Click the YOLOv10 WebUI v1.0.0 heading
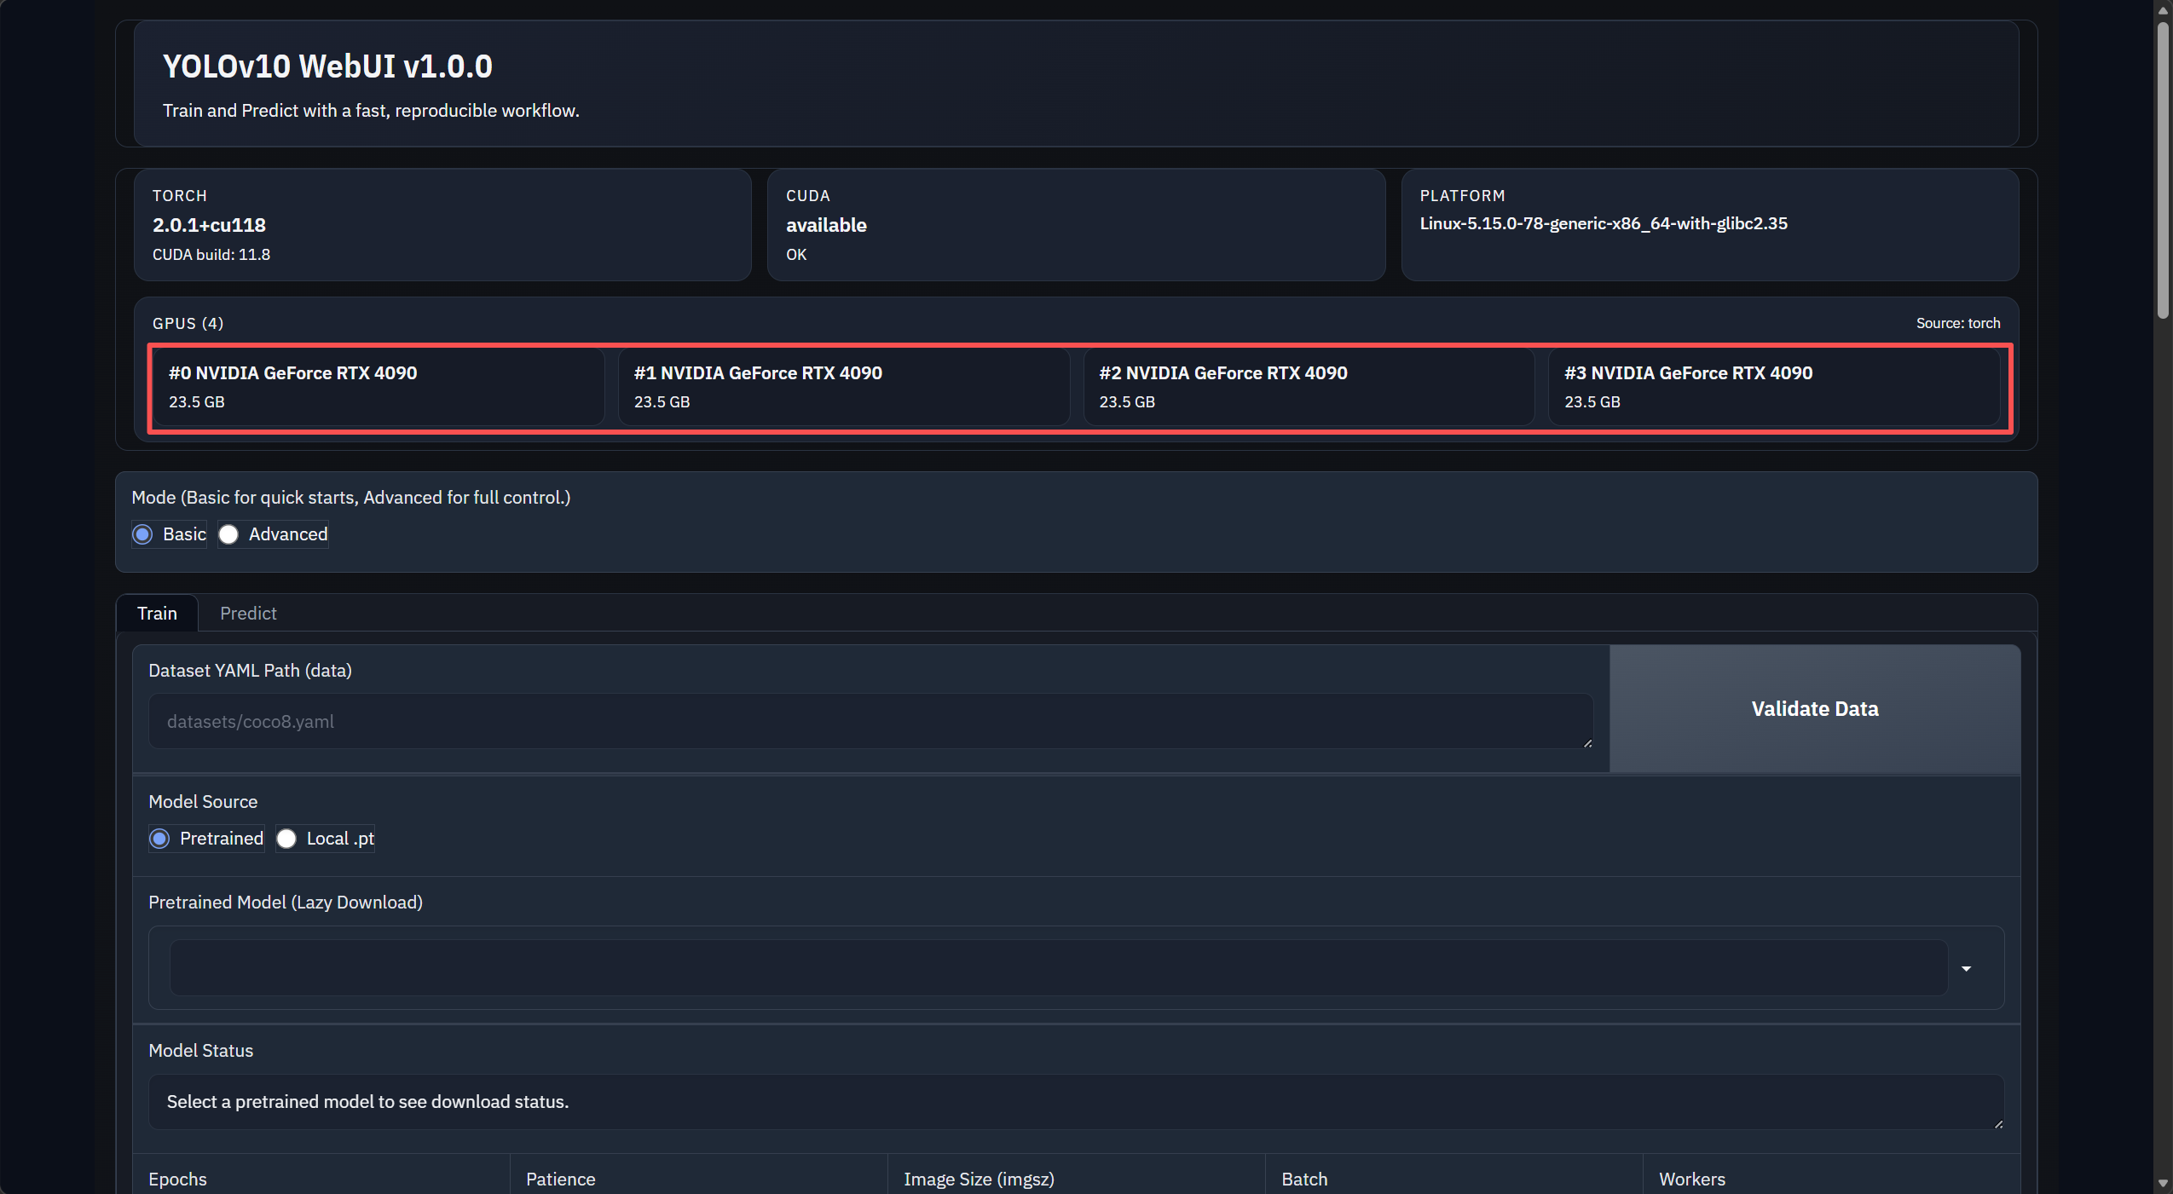2173x1194 pixels. click(327, 66)
